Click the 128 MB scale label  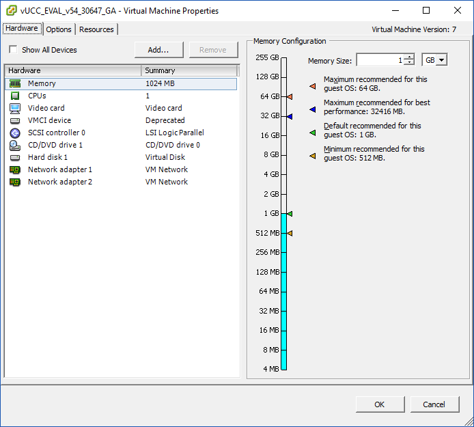click(268, 272)
